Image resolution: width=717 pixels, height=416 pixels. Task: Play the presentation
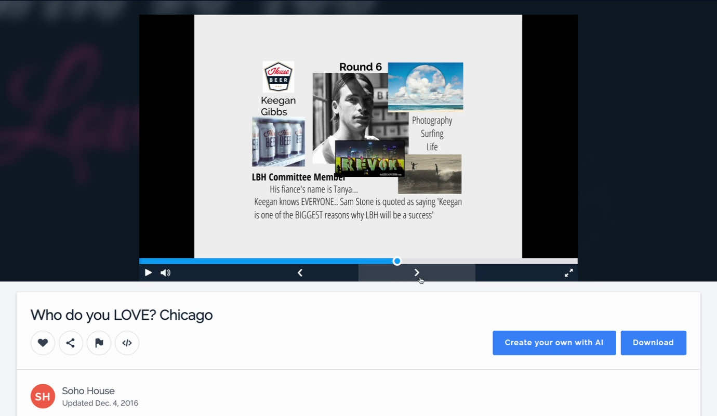[148, 272]
